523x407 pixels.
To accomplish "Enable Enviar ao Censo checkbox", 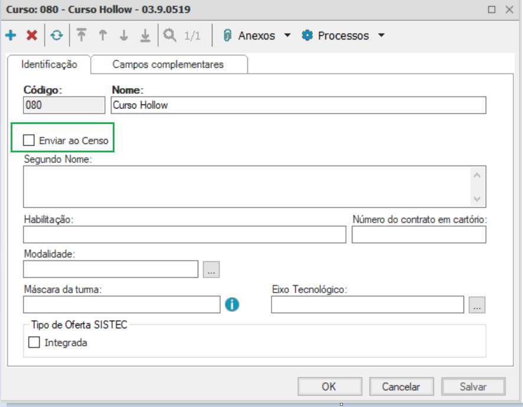I will pos(29,140).
